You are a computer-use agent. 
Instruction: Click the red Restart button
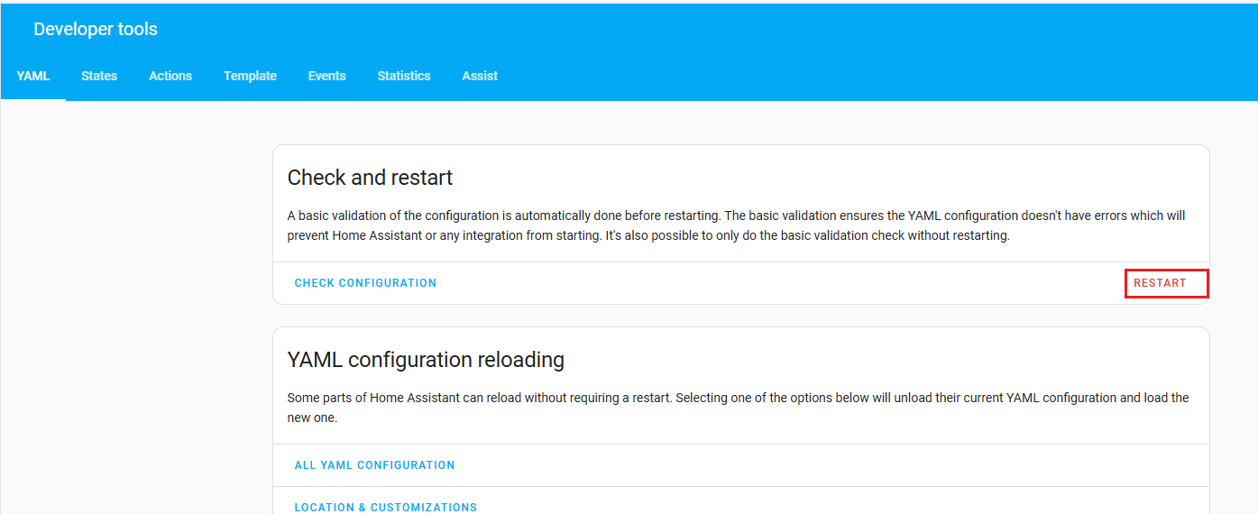[x=1160, y=283]
